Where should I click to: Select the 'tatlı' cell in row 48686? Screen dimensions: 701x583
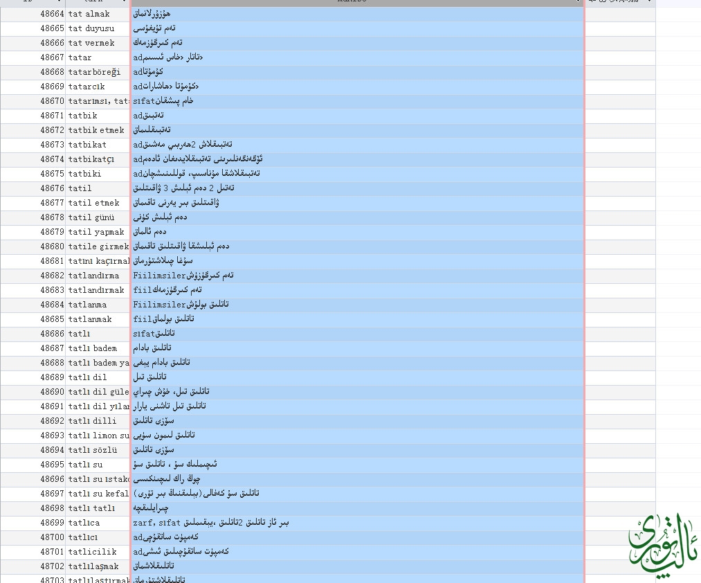coord(98,334)
